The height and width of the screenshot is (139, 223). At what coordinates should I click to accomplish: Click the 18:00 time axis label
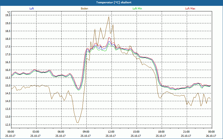tap(161, 132)
